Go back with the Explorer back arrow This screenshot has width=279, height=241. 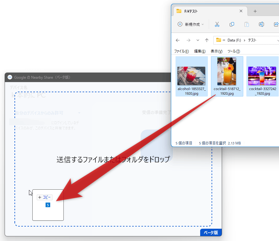click(x=178, y=40)
